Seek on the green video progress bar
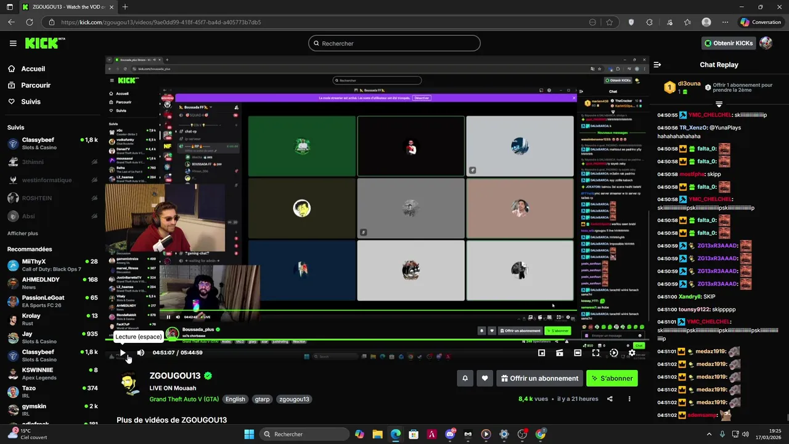This screenshot has width=789, height=444. pyautogui.click(x=377, y=340)
